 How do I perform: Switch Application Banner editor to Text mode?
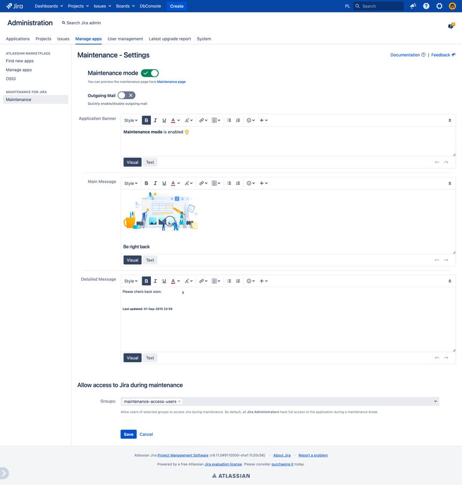tap(150, 162)
